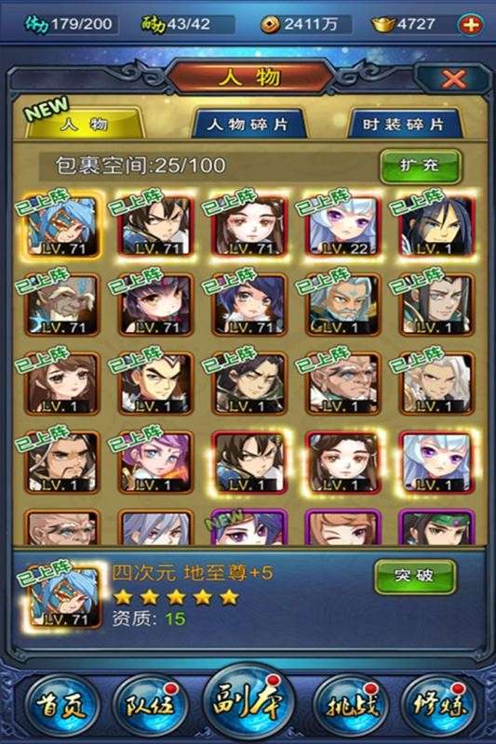The image size is (496, 744).
Task: Select the purple-haired LV.1 character portrait
Action: [x=154, y=462]
